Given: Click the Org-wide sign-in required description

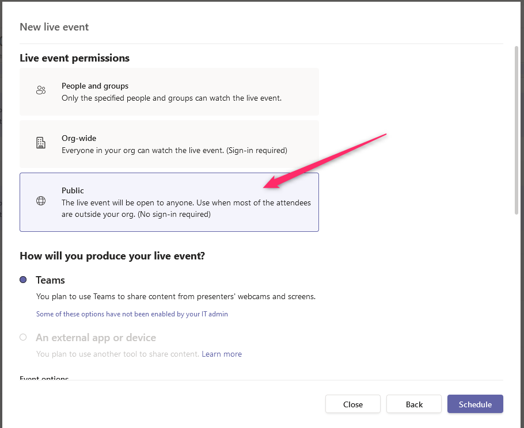Looking at the screenshot, I should click(x=174, y=150).
